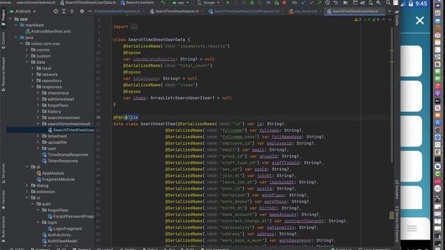Open LoginFragment in project tree

coord(65,228)
